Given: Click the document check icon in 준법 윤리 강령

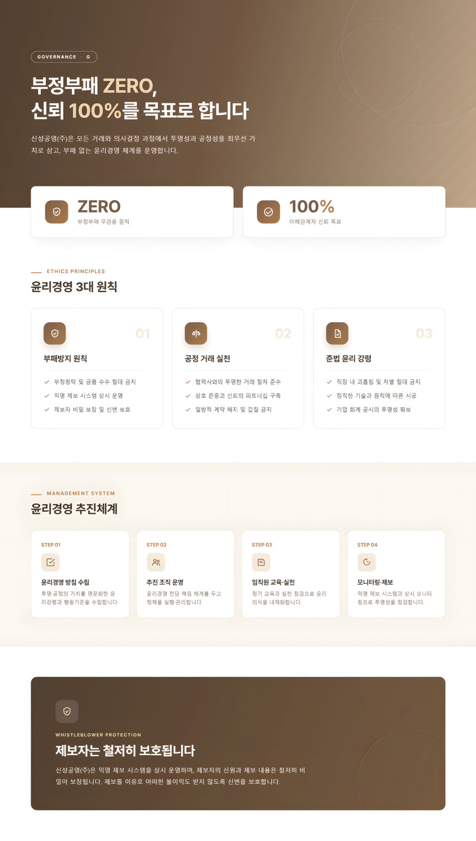Looking at the screenshot, I should point(337,333).
